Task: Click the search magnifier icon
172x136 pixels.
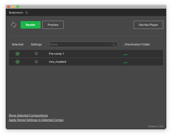Action: [114, 44]
